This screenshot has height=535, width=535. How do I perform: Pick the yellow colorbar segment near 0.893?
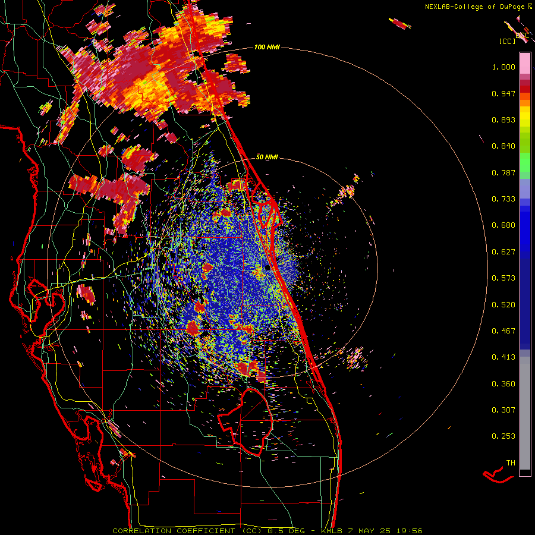point(525,117)
